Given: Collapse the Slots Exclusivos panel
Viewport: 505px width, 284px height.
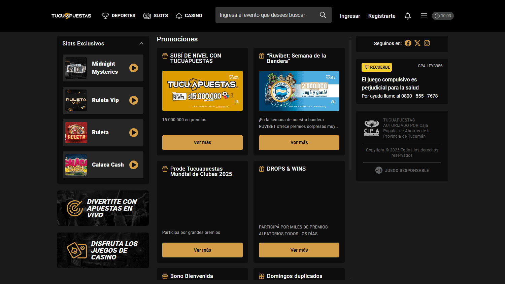Looking at the screenshot, I should click(141, 43).
